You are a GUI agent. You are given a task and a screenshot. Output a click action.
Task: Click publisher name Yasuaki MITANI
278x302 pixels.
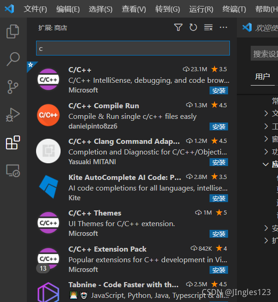coord(93,162)
